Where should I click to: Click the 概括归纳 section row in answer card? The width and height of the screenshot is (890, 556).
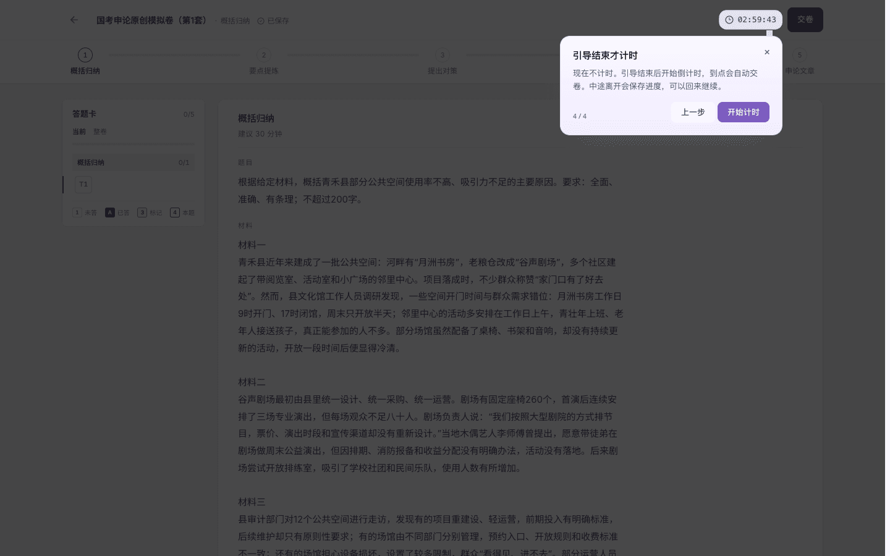coord(133,162)
